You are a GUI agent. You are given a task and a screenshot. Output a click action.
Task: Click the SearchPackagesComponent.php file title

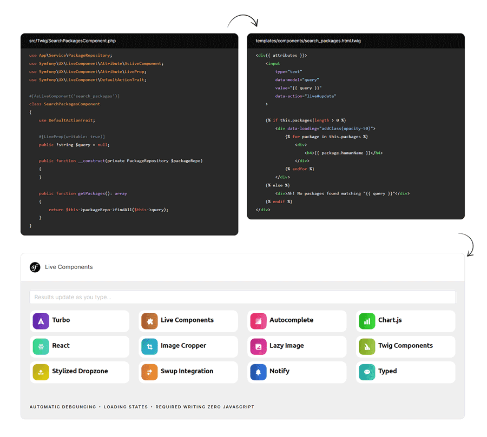click(73, 41)
